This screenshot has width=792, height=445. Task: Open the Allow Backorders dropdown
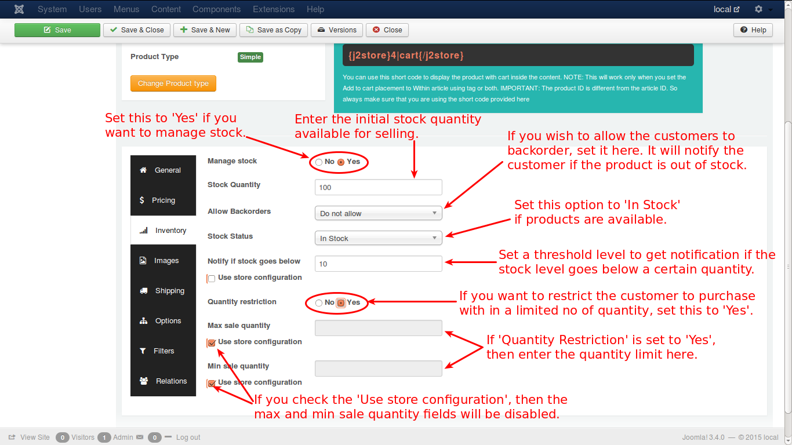tap(378, 213)
